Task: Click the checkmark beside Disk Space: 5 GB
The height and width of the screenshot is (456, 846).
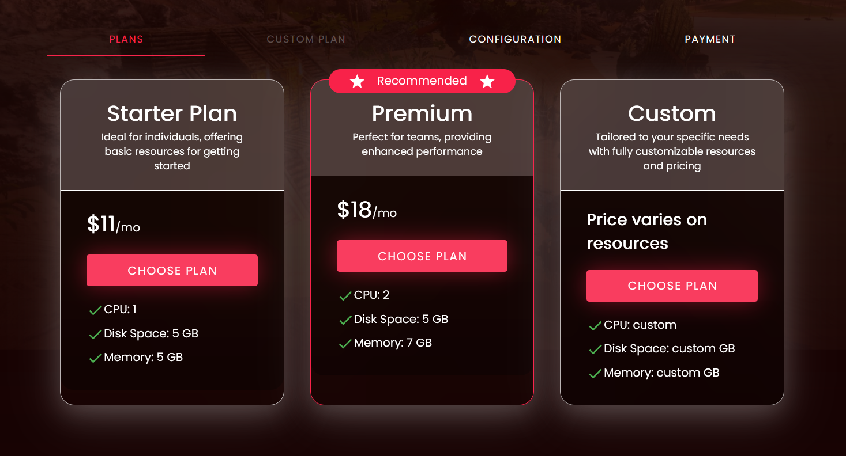Action: 94,333
